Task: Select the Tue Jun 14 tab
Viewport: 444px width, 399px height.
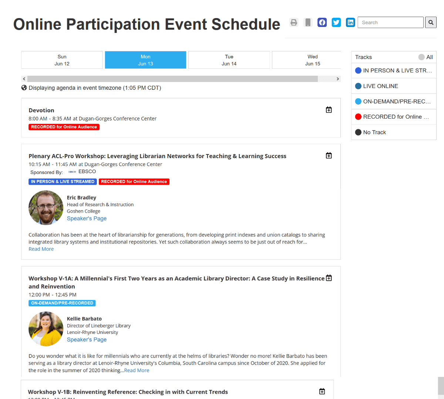Action: point(229,60)
